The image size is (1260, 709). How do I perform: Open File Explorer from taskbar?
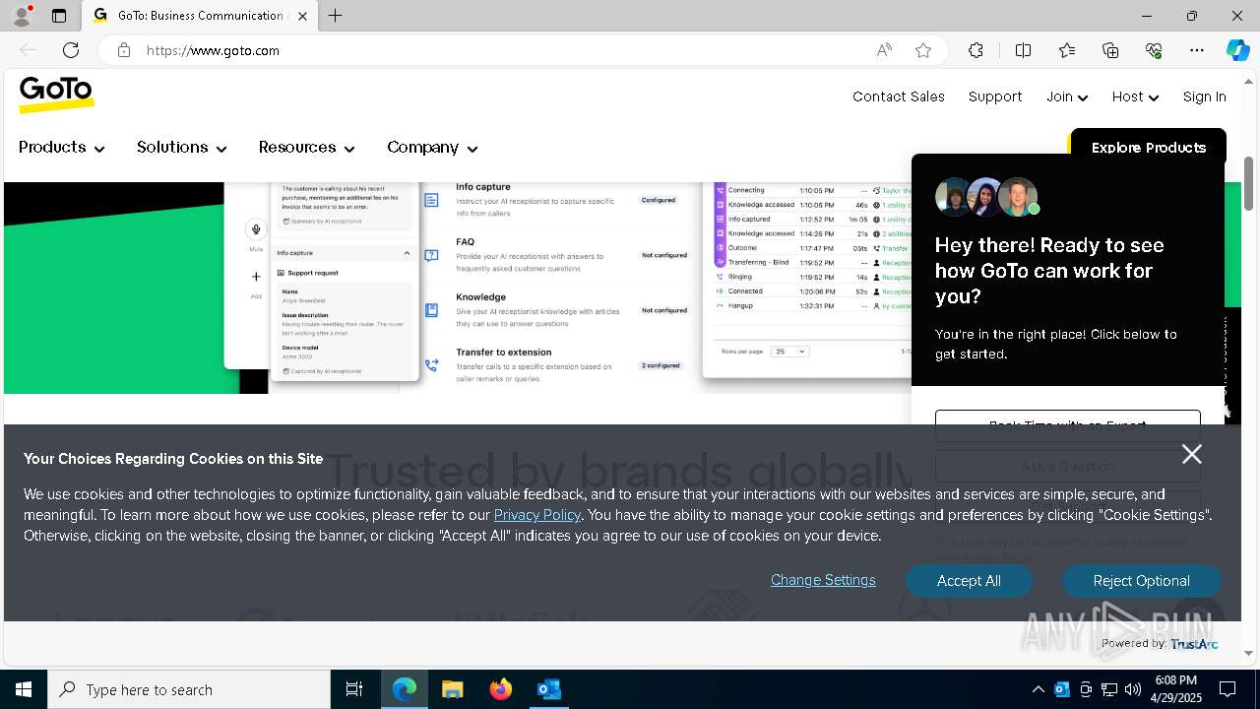click(453, 689)
